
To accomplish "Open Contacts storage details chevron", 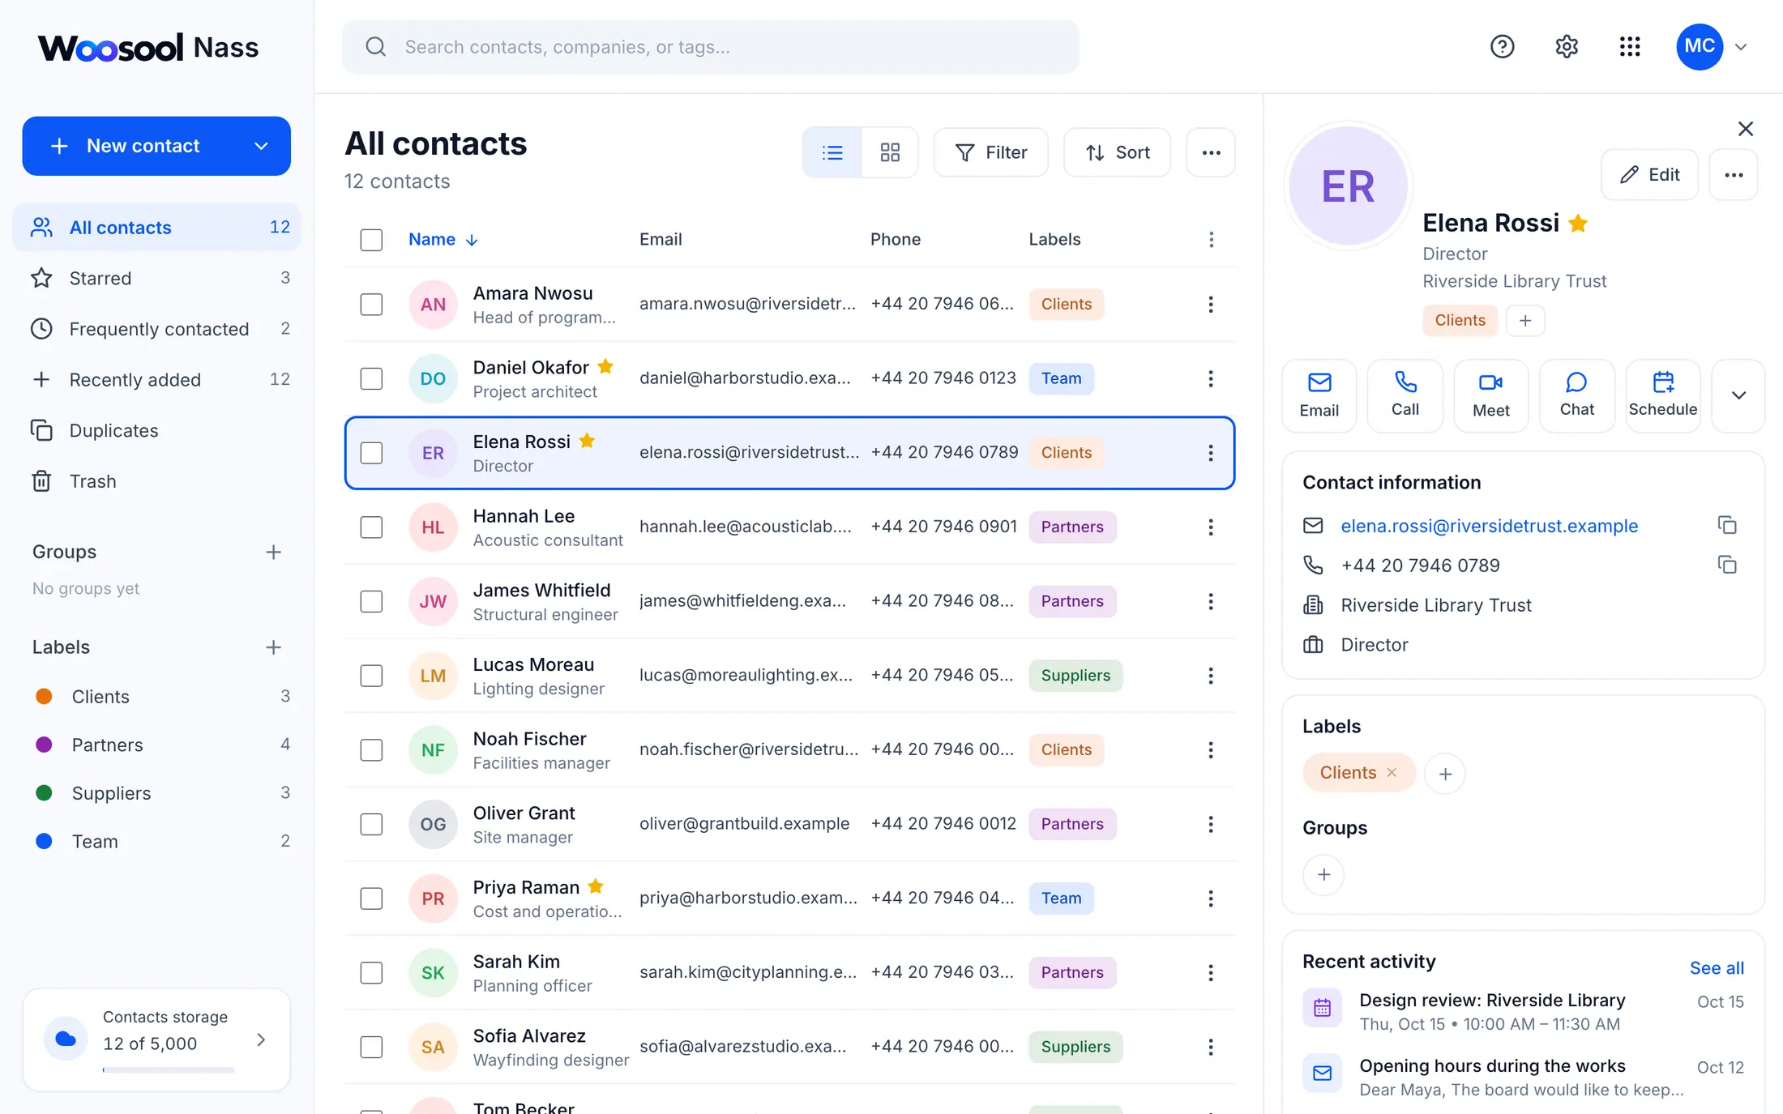I will pyautogui.click(x=261, y=1039).
